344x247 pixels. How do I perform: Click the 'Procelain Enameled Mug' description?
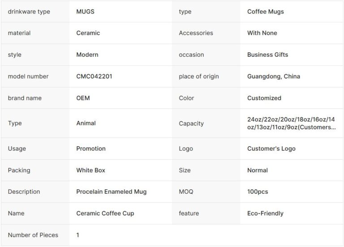click(x=111, y=192)
